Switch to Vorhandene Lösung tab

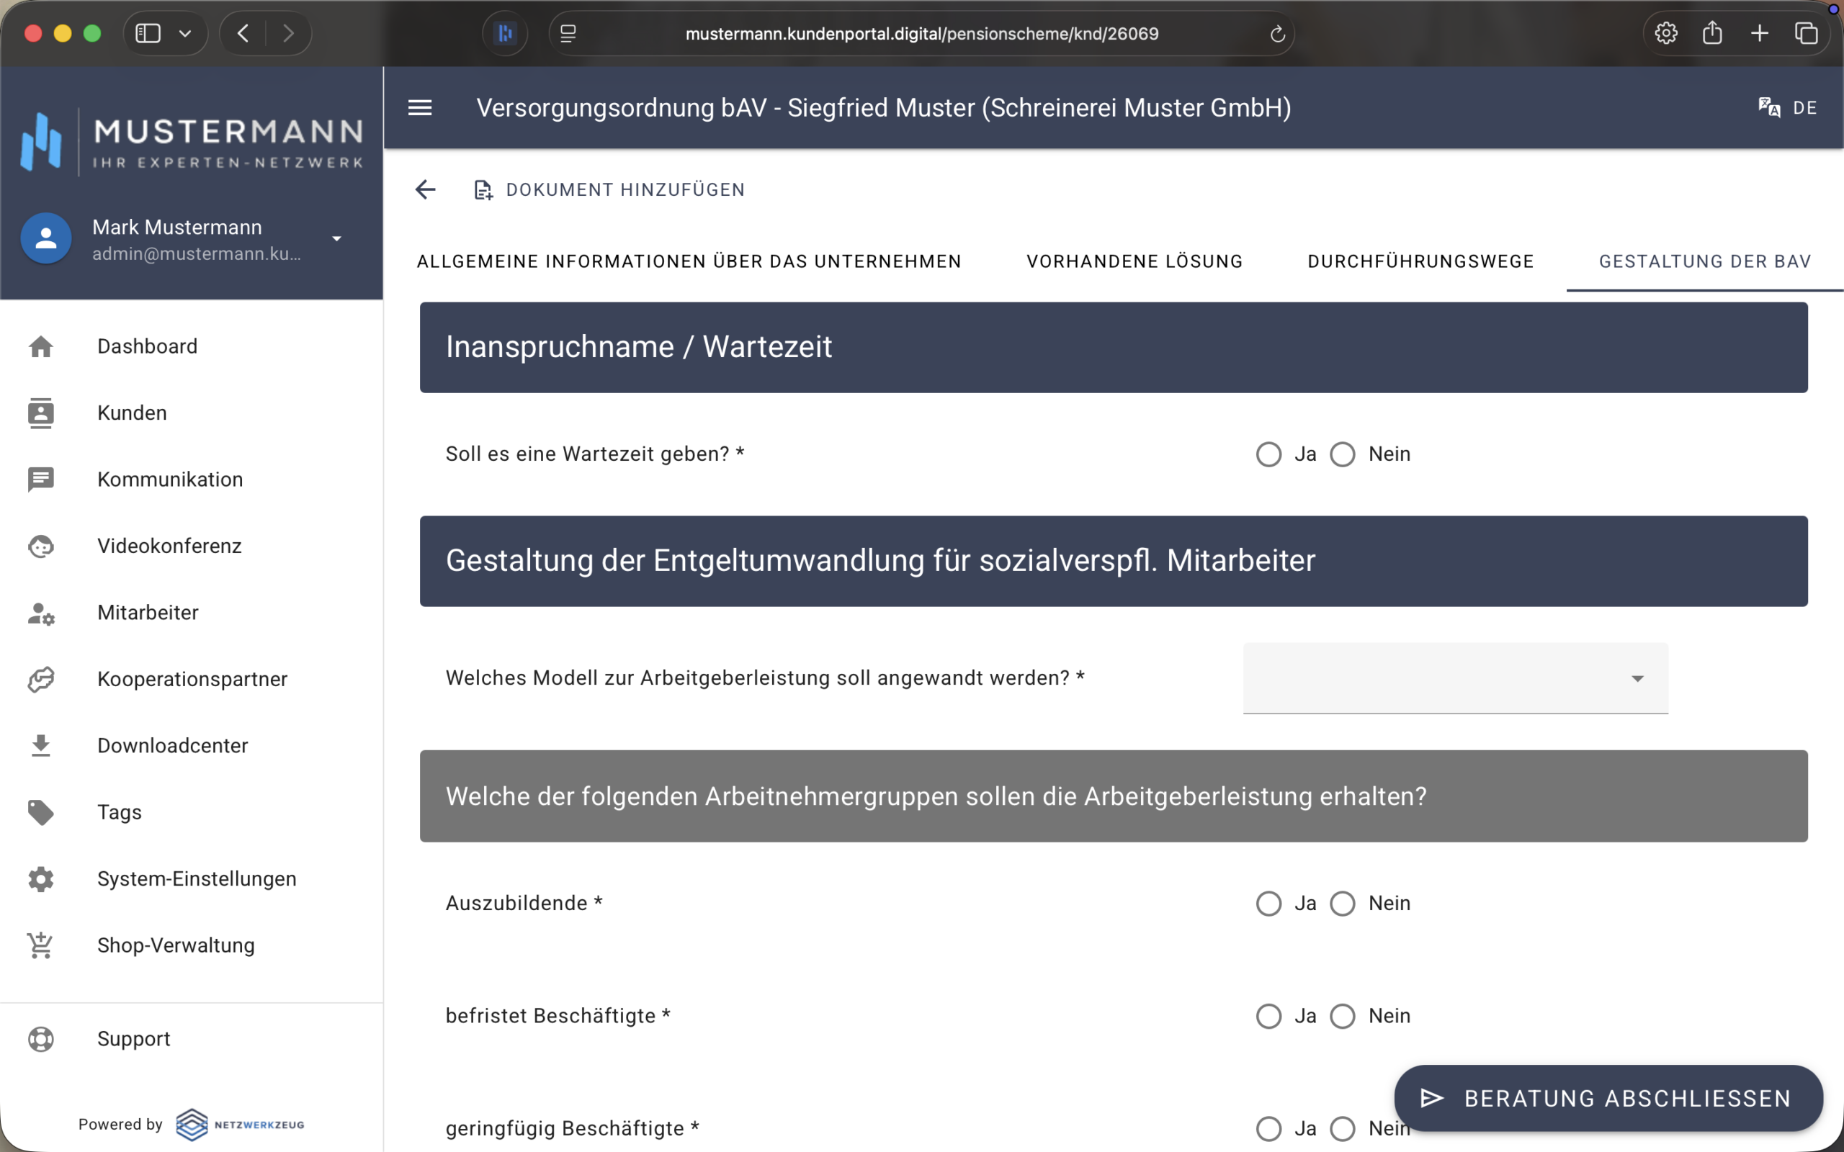tap(1134, 261)
